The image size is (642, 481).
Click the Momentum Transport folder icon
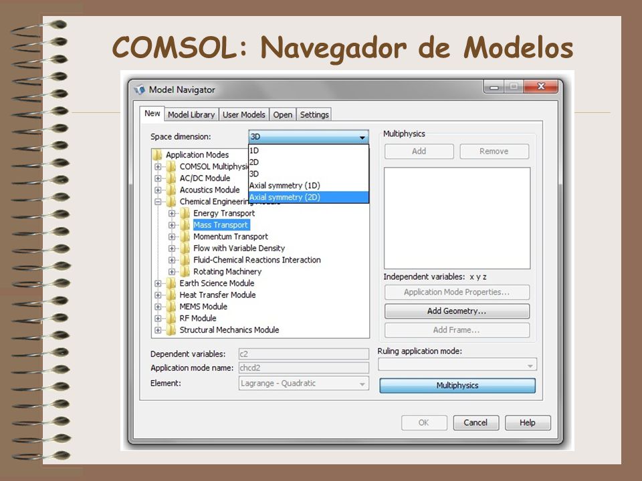tap(185, 236)
